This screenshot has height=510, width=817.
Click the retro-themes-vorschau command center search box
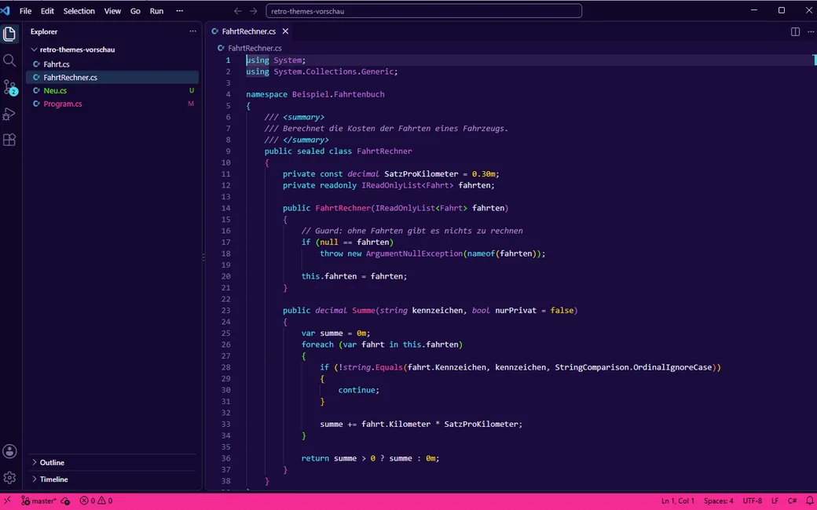click(x=423, y=11)
